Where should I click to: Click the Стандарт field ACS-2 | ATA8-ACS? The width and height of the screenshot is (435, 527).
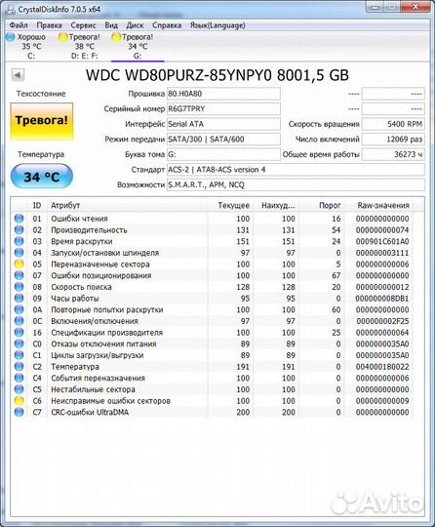296,170
